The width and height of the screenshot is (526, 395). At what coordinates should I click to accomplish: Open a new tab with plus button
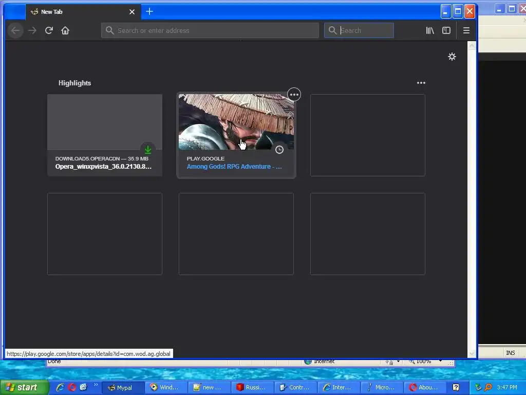pyautogui.click(x=149, y=11)
